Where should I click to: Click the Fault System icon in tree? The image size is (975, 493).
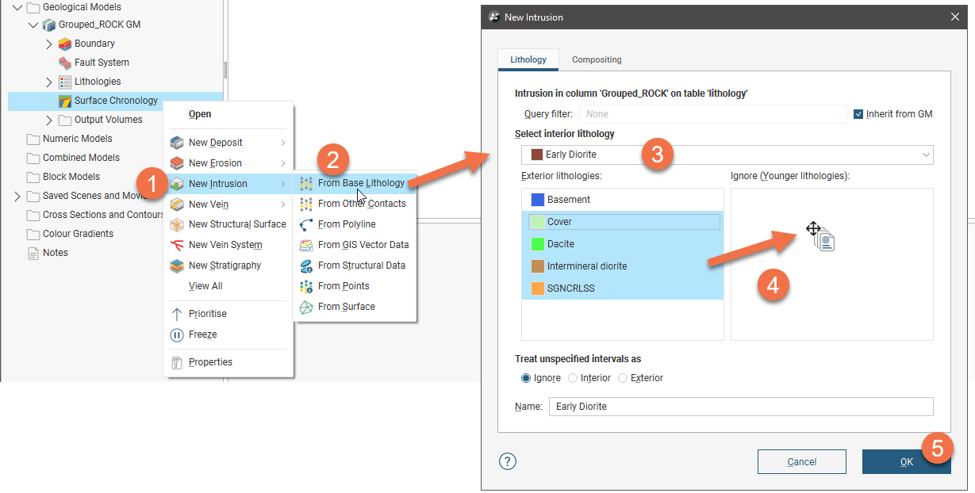point(65,63)
